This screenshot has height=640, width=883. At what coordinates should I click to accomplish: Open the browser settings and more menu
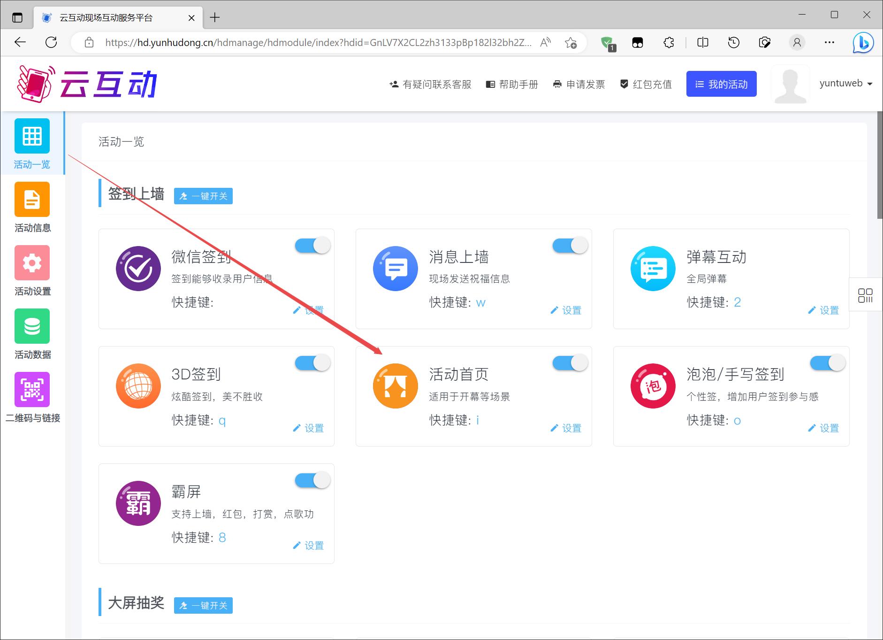coord(830,43)
